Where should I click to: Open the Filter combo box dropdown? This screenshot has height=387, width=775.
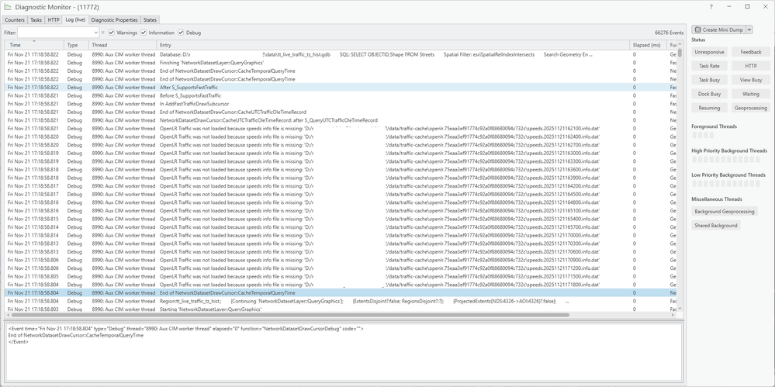[95, 33]
